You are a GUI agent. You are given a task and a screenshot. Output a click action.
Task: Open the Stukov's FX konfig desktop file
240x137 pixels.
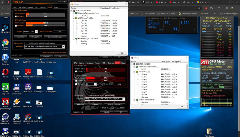[17, 75]
